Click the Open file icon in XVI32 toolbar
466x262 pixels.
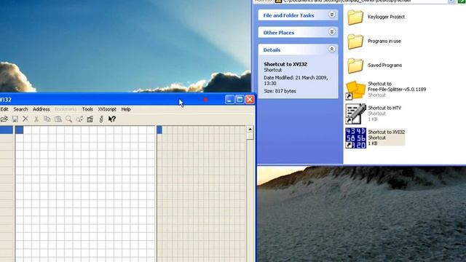pyautogui.click(x=4, y=119)
